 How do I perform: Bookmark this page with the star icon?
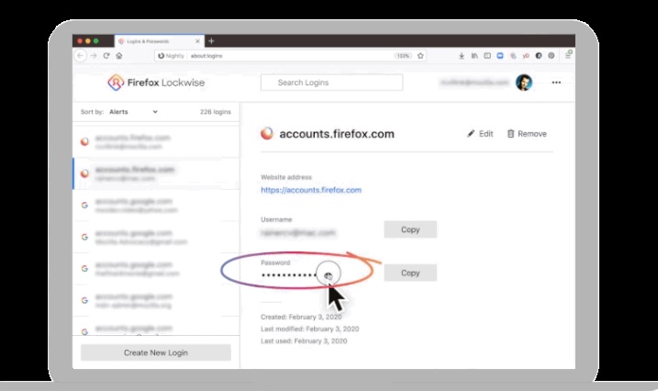point(420,56)
